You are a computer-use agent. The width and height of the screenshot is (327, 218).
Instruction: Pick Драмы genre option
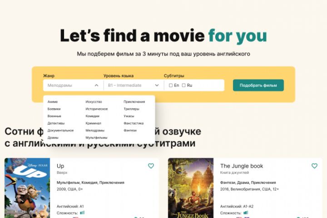click(53, 138)
